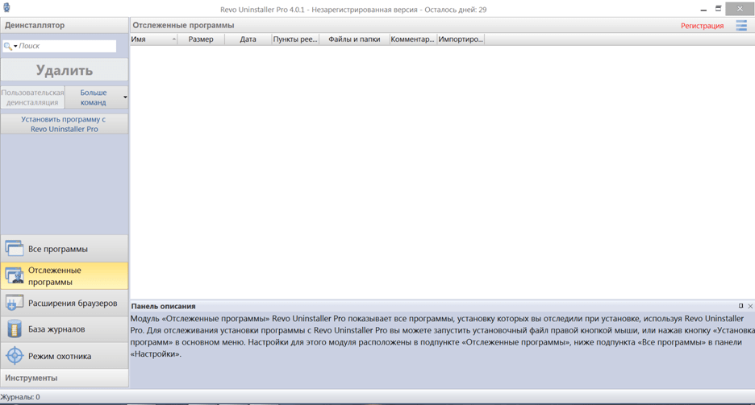The width and height of the screenshot is (755, 405).
Task: Open the Logs Database (База журналов) icon
Action: pos(15,329)
